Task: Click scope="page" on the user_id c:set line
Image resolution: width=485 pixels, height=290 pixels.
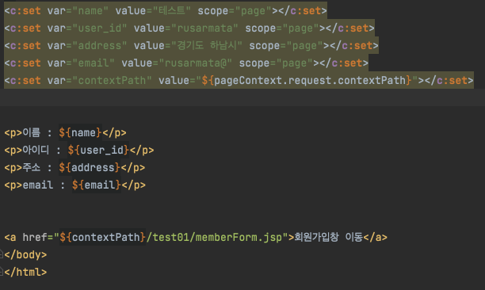Action: pyautogui.click(x=282, y=29)
